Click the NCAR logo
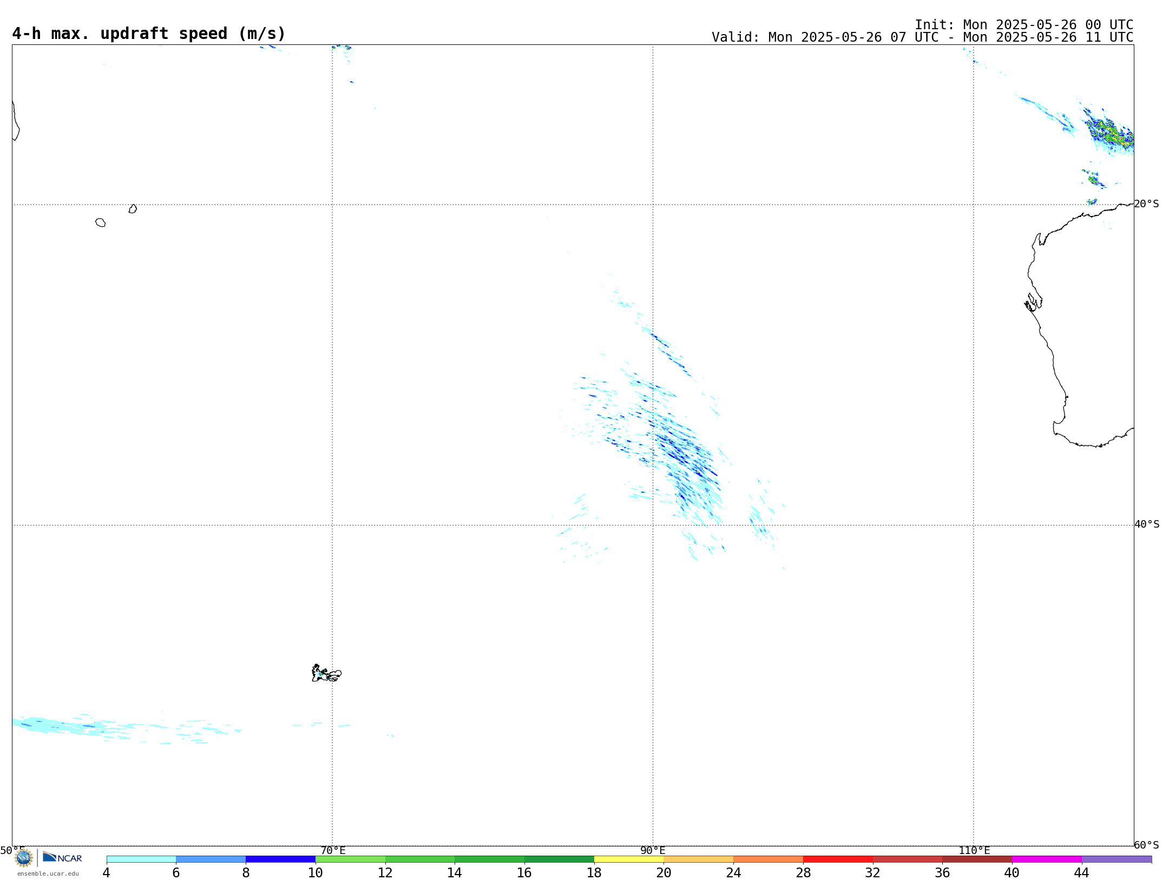The width and height of the screenshot is (1169, 880). tap(62, 858)
